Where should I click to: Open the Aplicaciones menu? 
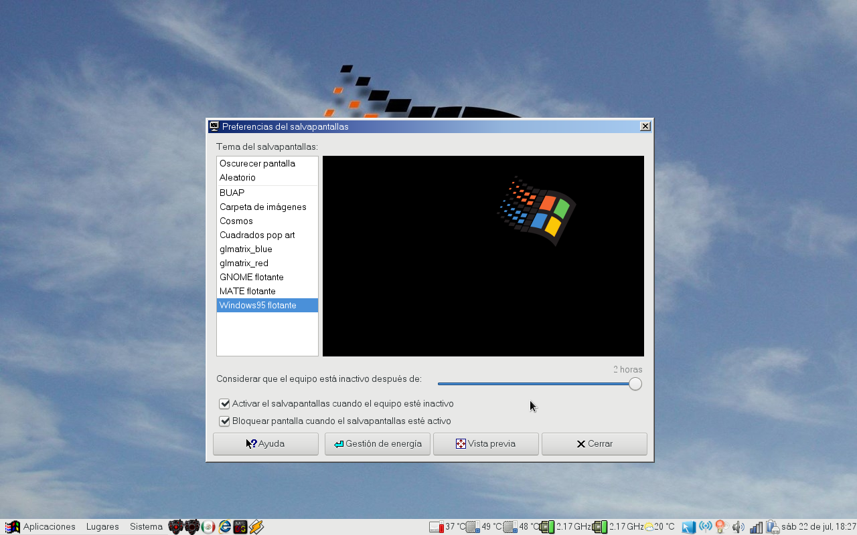pos(49,527)
